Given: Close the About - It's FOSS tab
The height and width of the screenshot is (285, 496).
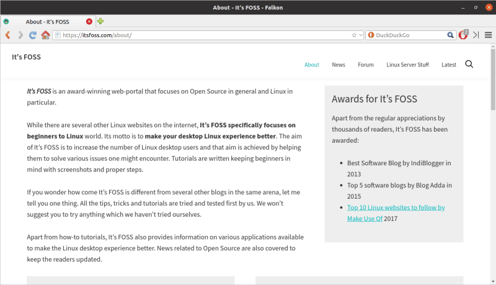Looking at the screenshot, I should 89,21.
